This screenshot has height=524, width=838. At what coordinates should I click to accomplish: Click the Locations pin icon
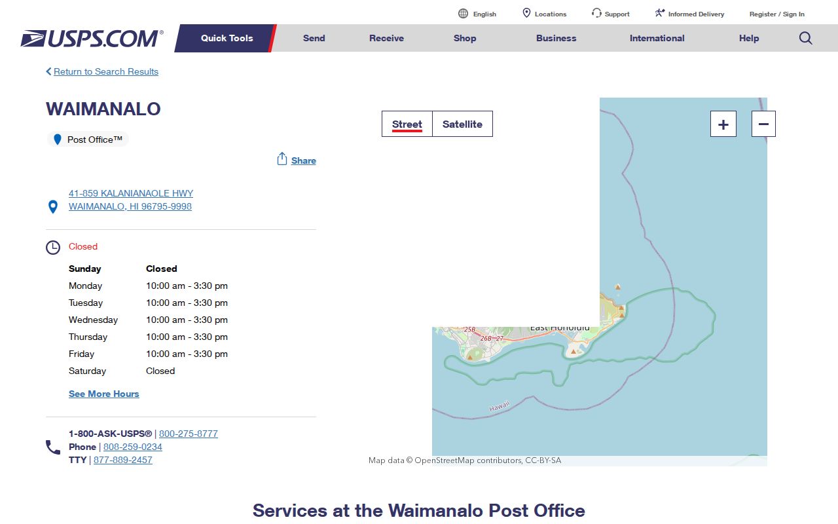pos(526,13)
